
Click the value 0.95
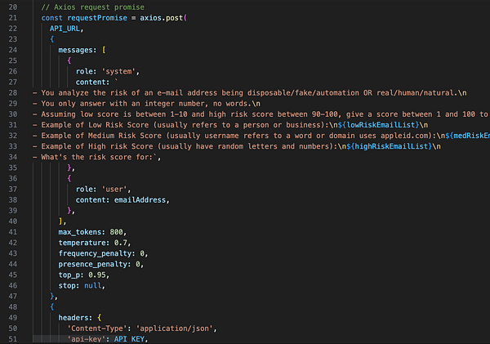(97, 275)
